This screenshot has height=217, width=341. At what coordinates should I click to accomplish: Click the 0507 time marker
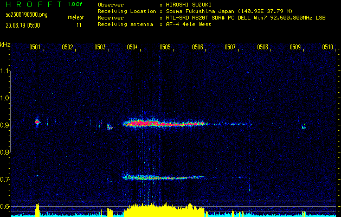point(230,47)
